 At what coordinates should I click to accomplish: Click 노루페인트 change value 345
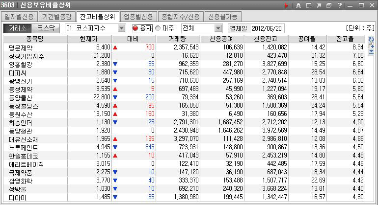coord(150,147)
